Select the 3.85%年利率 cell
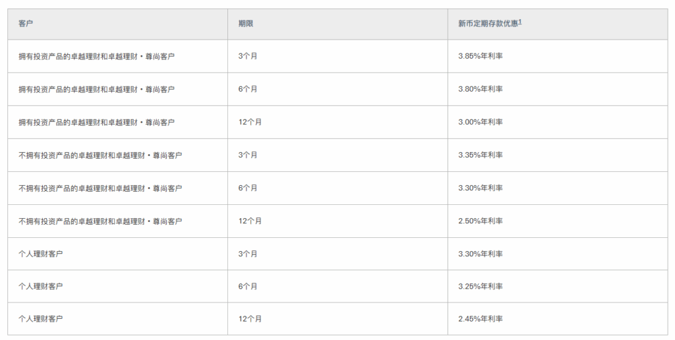The width and height of the screenshot is (675, 340). 481,57
